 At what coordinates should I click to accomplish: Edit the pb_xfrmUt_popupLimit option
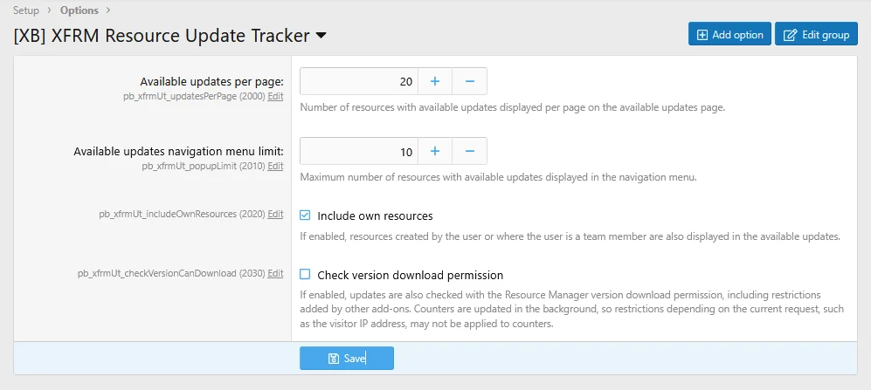[x=275, y=166]
